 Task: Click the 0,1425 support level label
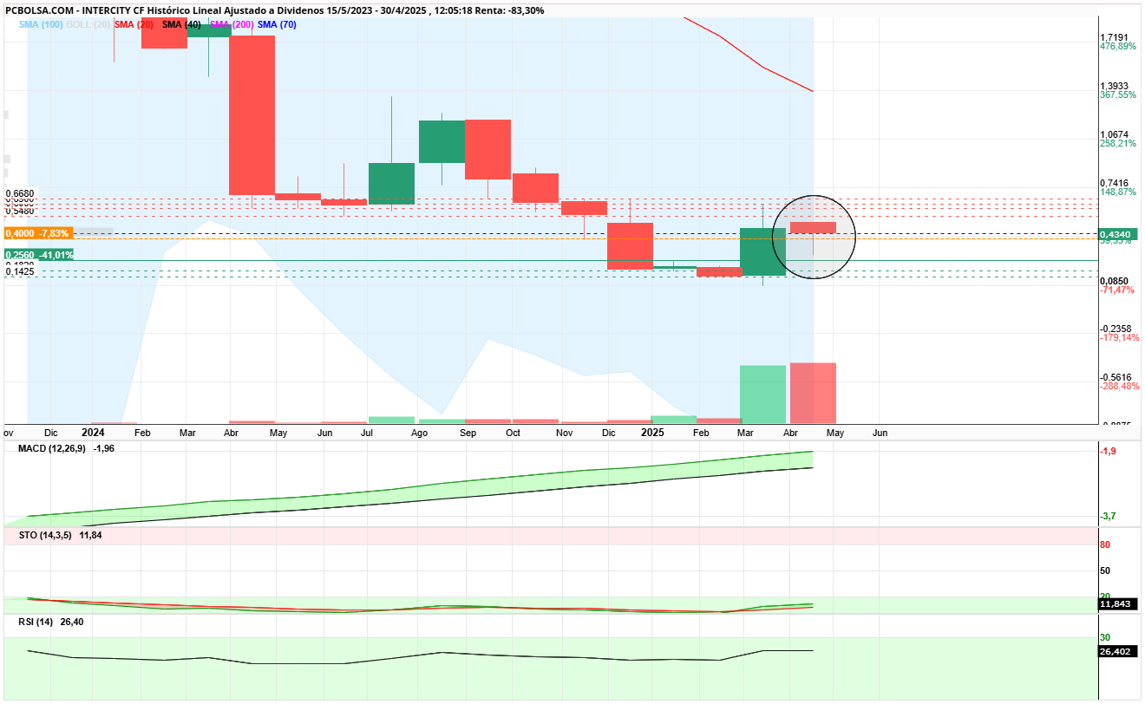19,271
